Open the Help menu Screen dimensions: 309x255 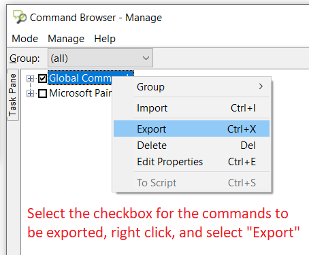[x=105, y=39]
